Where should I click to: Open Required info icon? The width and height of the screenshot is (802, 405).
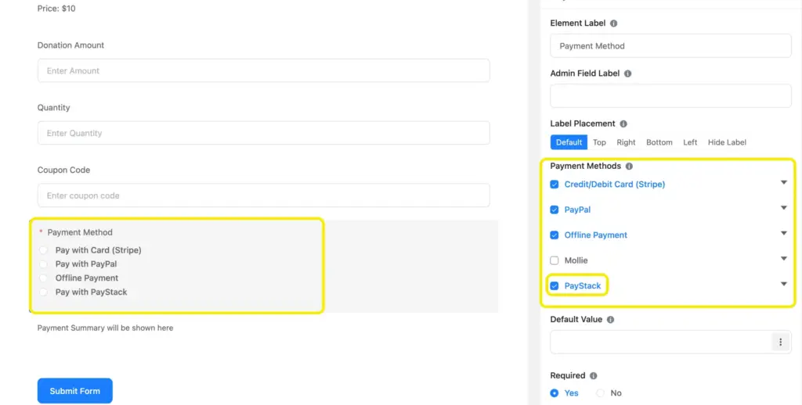click(594, 376)
